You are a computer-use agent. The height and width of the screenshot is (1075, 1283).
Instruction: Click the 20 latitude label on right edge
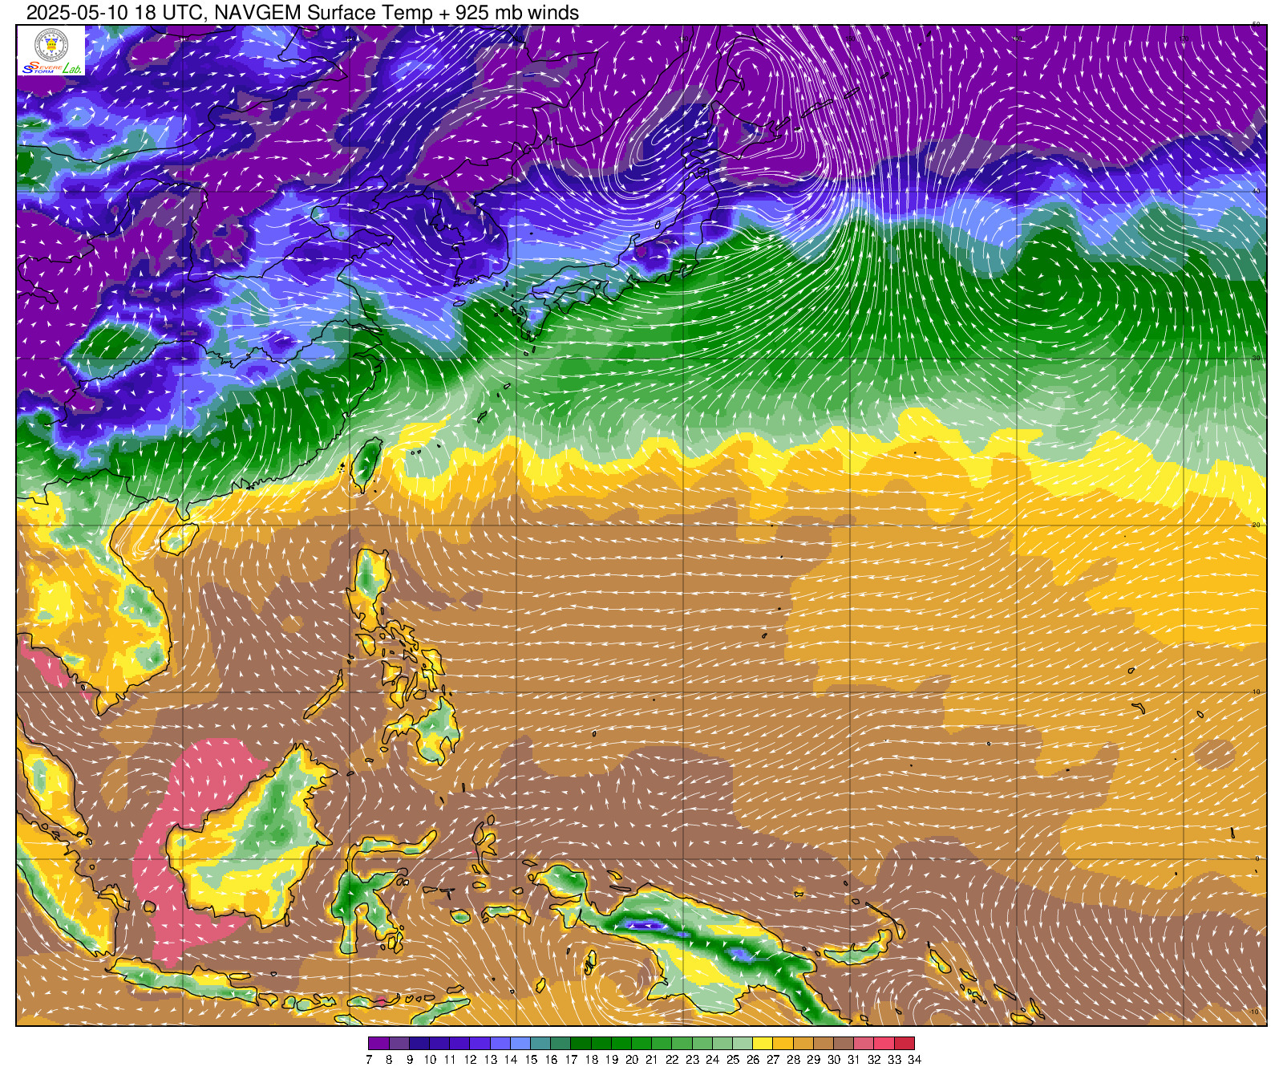(1257, 525)
